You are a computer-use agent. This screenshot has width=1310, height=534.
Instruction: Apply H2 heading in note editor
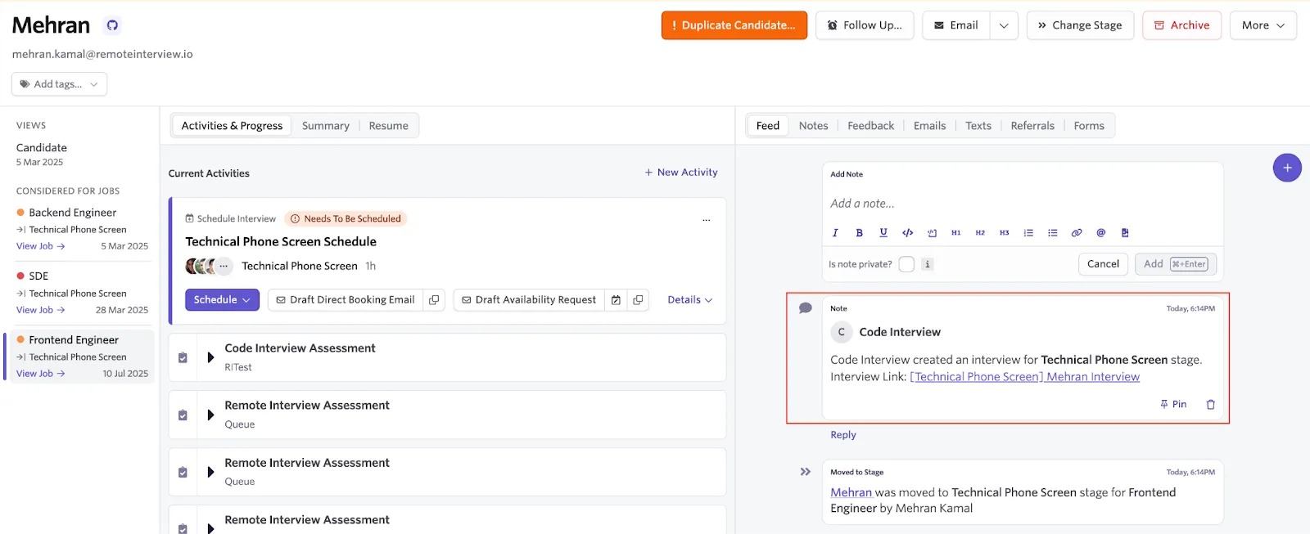click(x=980, y=233)
